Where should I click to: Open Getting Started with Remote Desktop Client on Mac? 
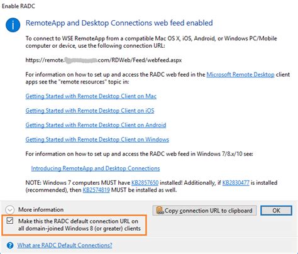(91, 96)
